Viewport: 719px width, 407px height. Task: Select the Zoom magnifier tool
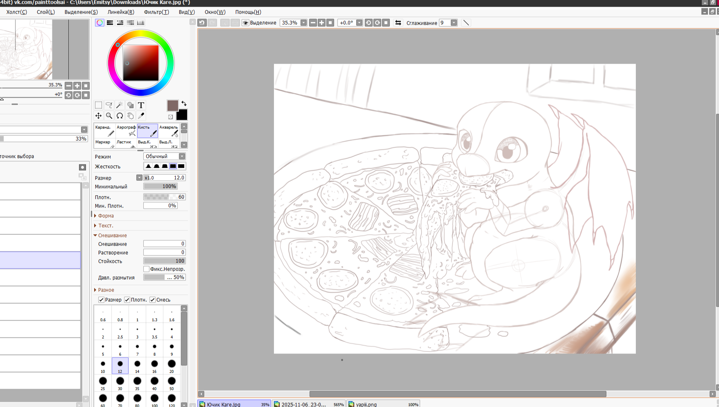click(x=109, y=116)
